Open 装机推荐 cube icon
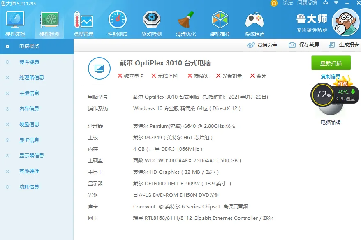The image size is (361, 240). pyautogui.click(x=220, y=20)
